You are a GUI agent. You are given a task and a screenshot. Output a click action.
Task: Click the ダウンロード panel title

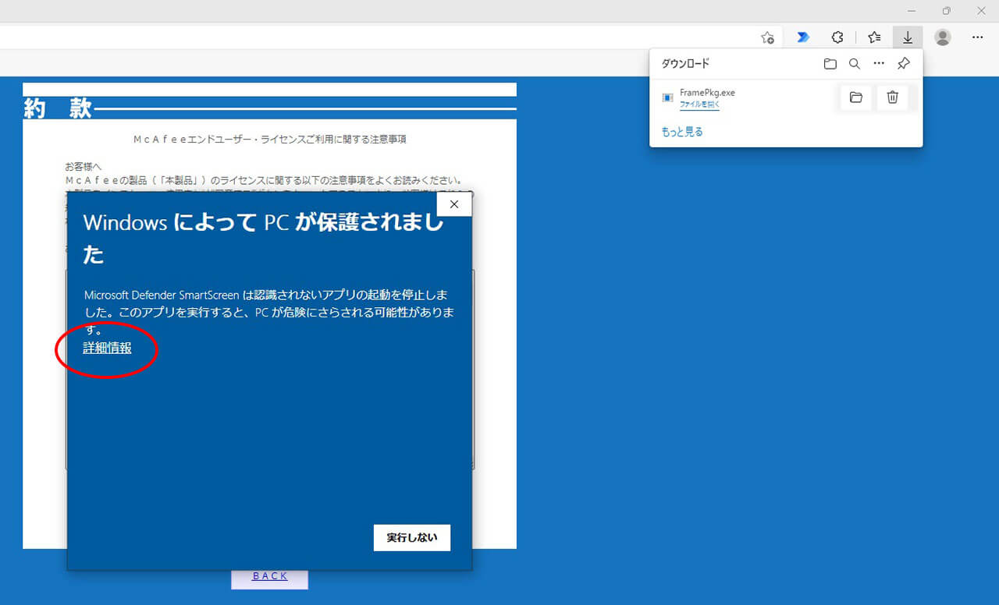[x=685, y=64]
